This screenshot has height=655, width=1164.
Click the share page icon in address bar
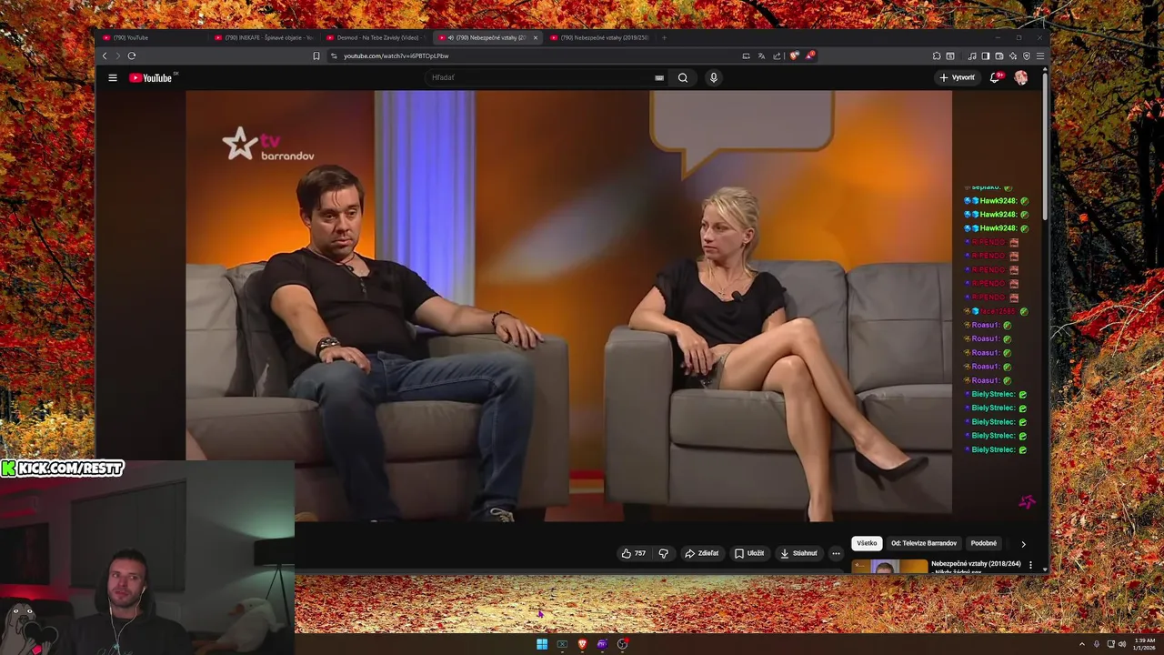point(777,55)
